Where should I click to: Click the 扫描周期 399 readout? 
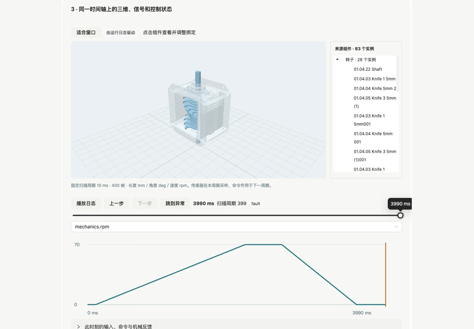coord(231,204)
